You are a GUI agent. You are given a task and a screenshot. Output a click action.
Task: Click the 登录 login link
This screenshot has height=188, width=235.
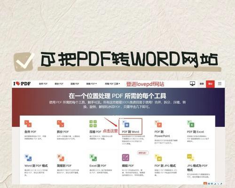click(202, 84)
